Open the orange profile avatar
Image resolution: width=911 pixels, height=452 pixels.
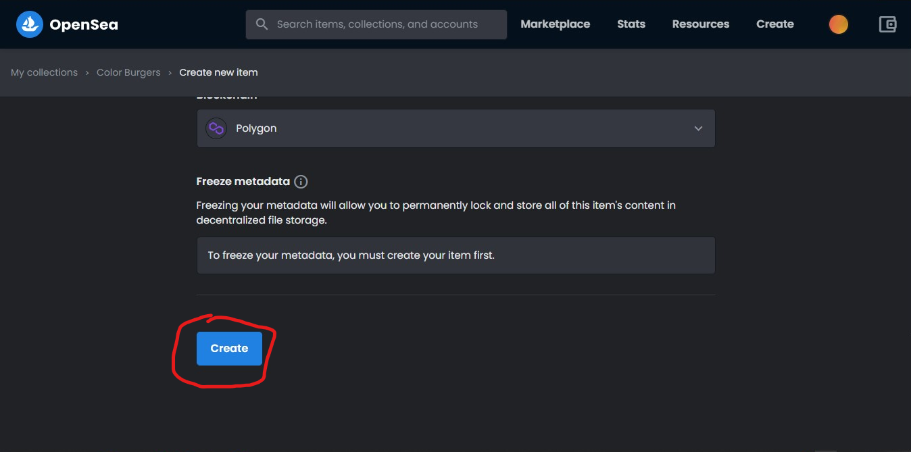(x=839, y=24)
